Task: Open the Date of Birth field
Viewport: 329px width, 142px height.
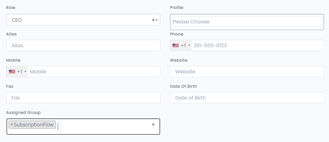Action: [x=247, y=98]
